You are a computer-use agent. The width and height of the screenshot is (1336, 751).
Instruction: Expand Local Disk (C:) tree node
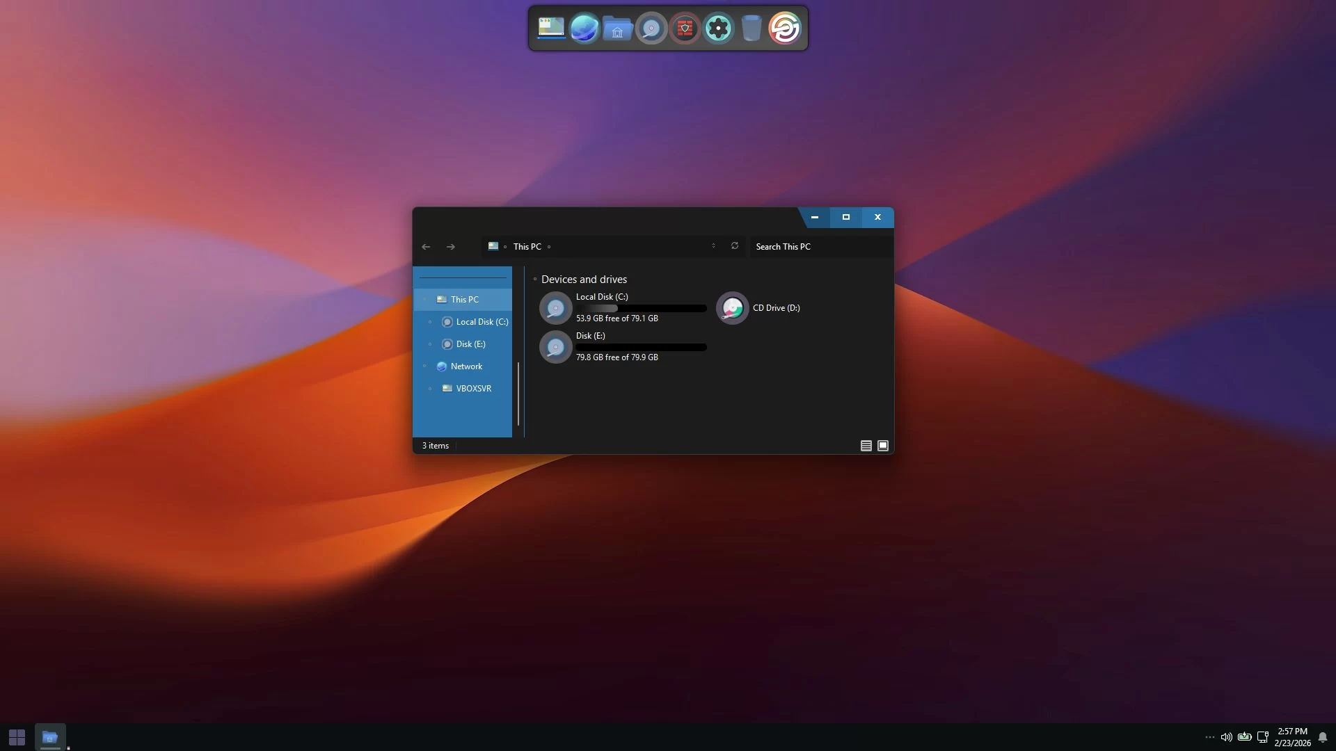click(x=430, y=322)
